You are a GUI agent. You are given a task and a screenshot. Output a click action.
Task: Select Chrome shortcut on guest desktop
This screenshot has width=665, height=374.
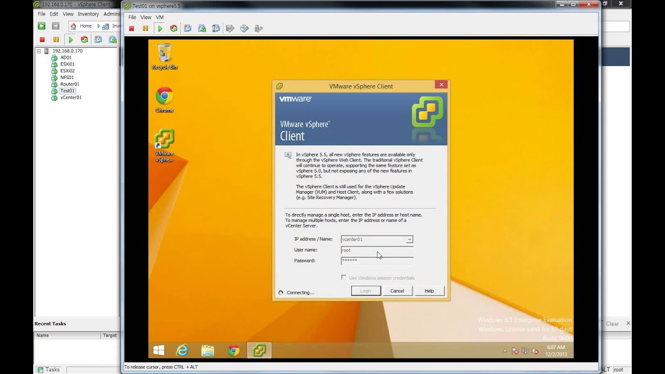(x=164, y=100)
